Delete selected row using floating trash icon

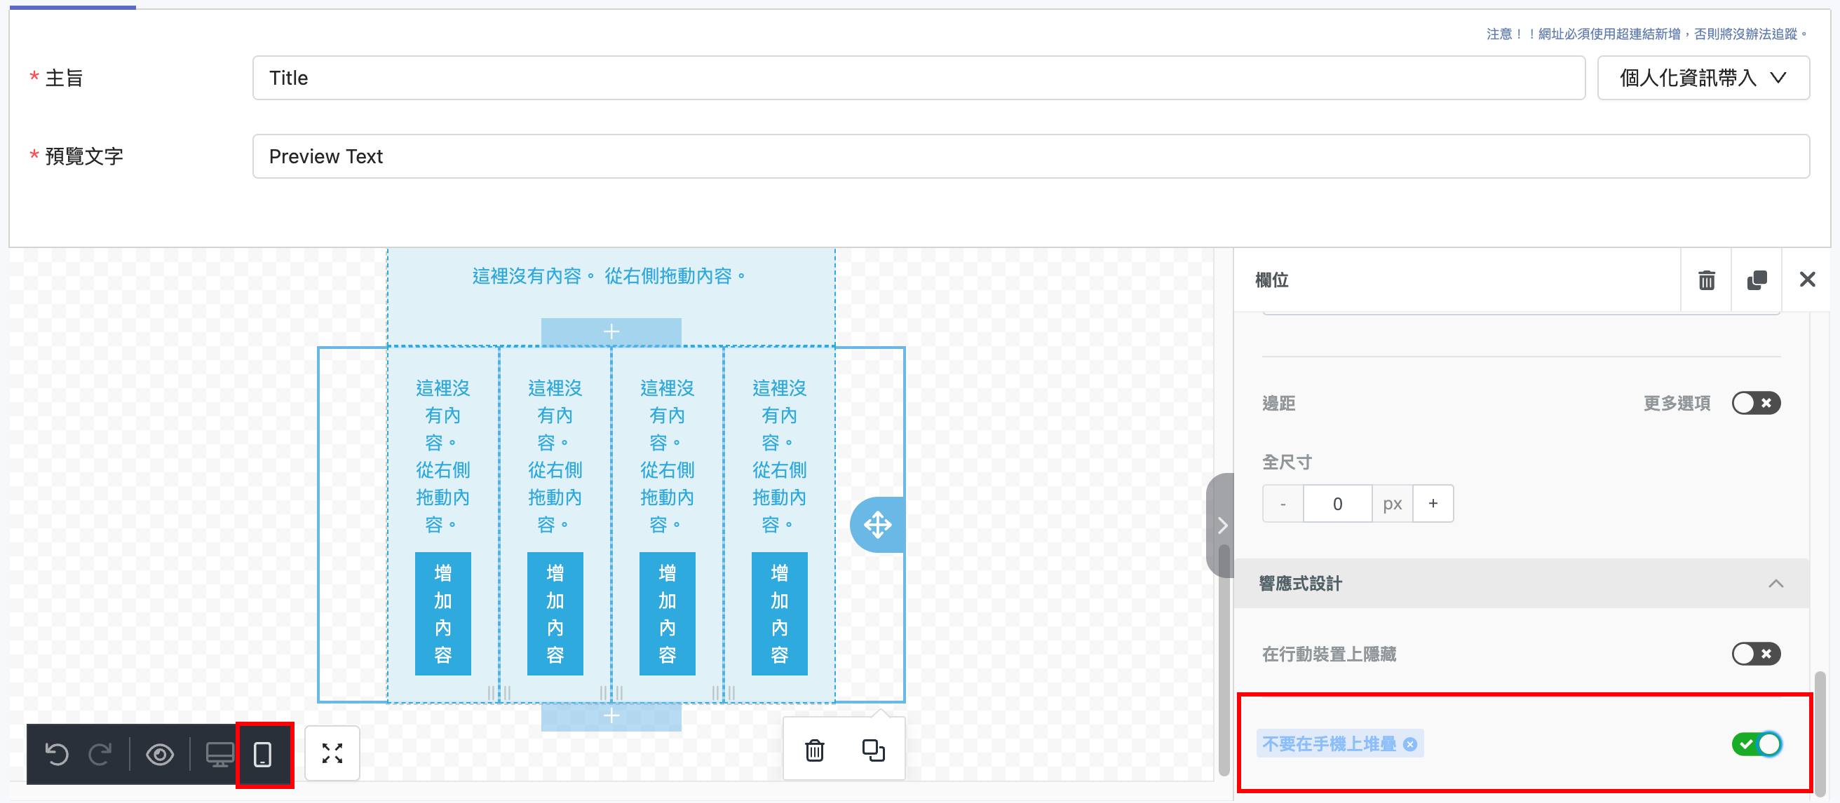(x=814, y=750)
